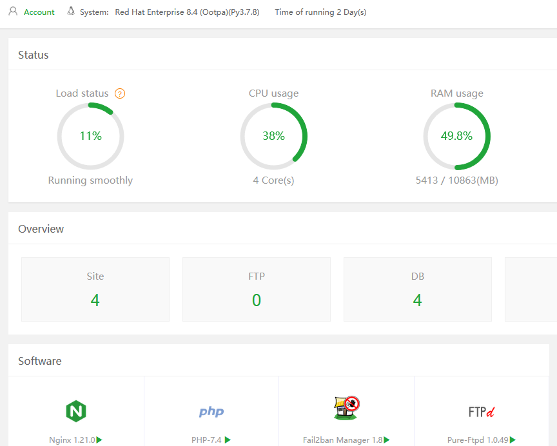Open the PHP software icon
Image resolution: width=557 pixels, height=446 pixels.
click(211, 412)
